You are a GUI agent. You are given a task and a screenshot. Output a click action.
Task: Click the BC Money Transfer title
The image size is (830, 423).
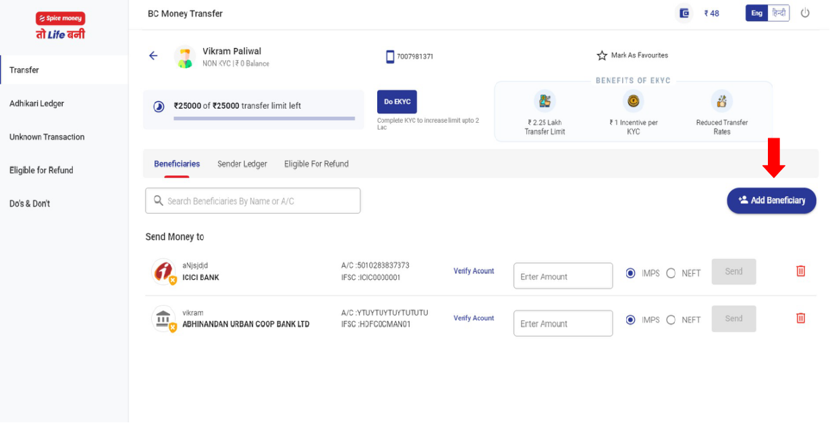(x=185, y=13)
